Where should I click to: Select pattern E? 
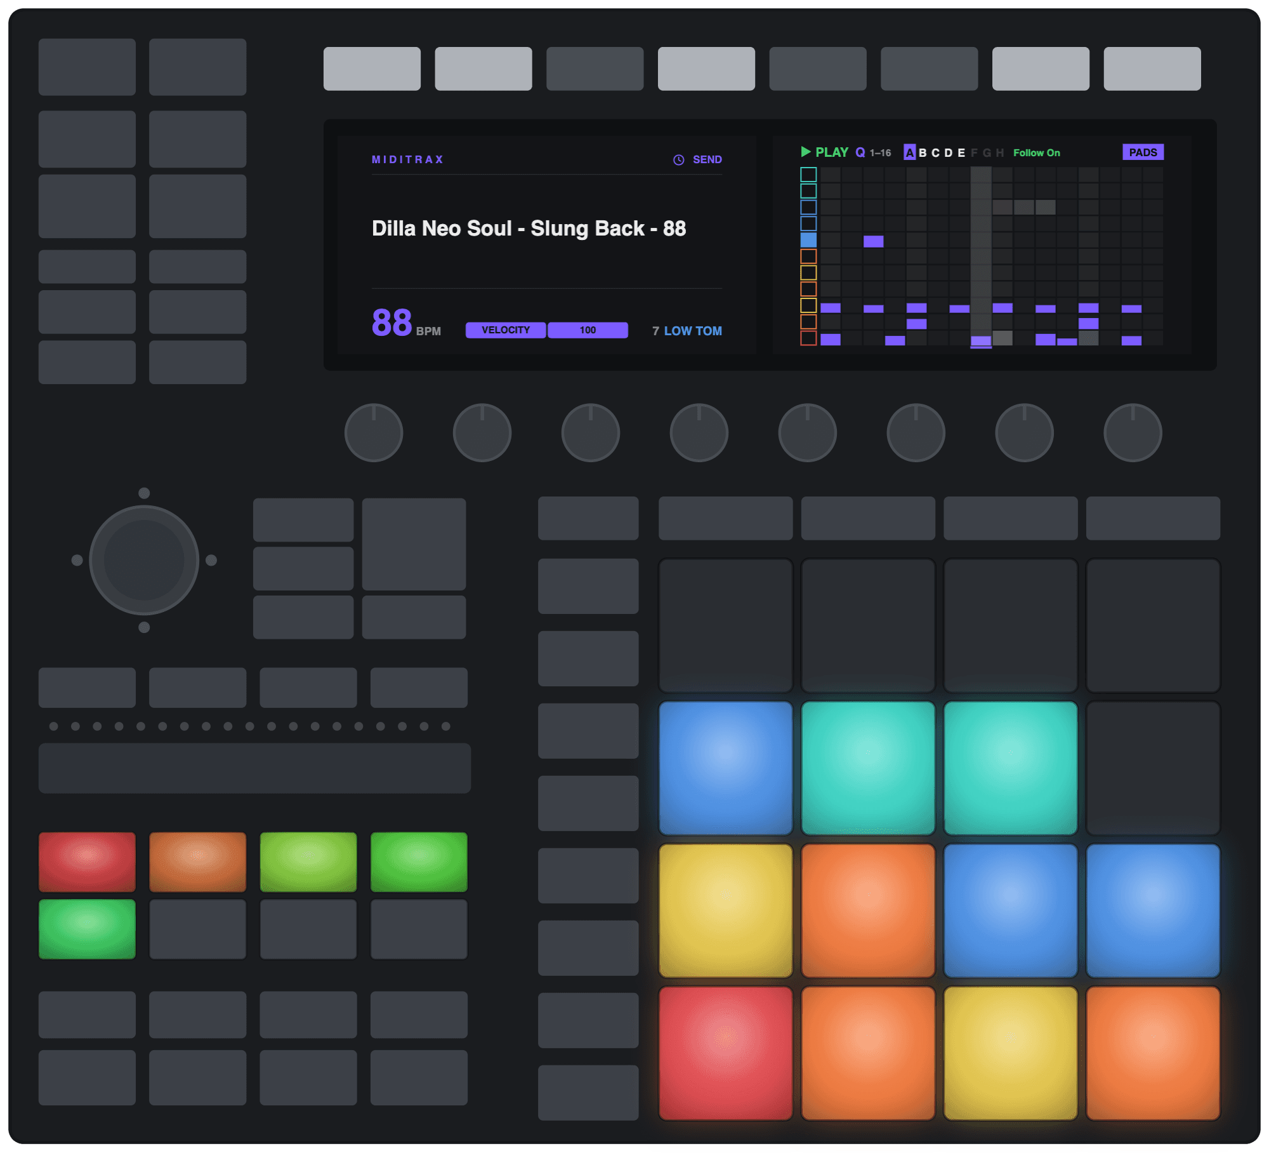point(961,153)
